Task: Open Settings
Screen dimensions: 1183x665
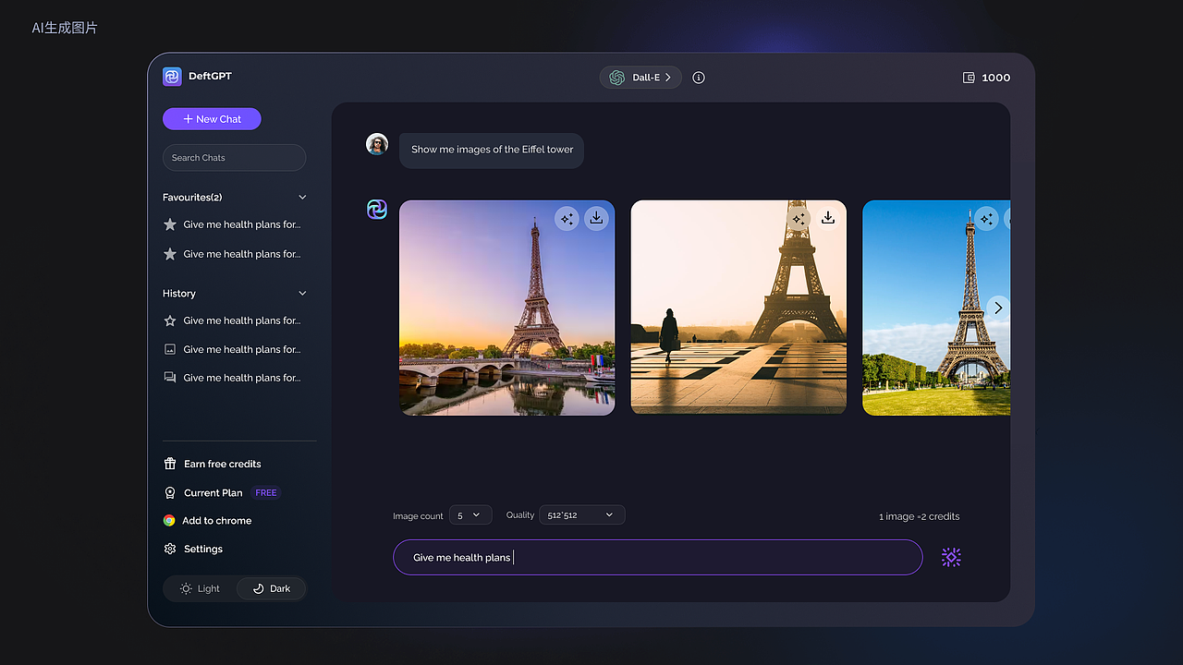Action: (202, 549)
